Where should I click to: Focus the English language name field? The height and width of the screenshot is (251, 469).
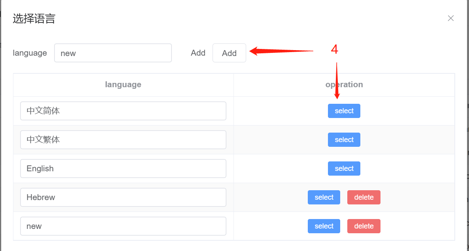123,169
